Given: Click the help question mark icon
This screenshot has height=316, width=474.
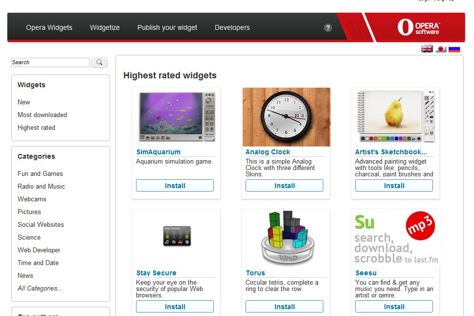Looking at the screenshot, I should (328, 28).
